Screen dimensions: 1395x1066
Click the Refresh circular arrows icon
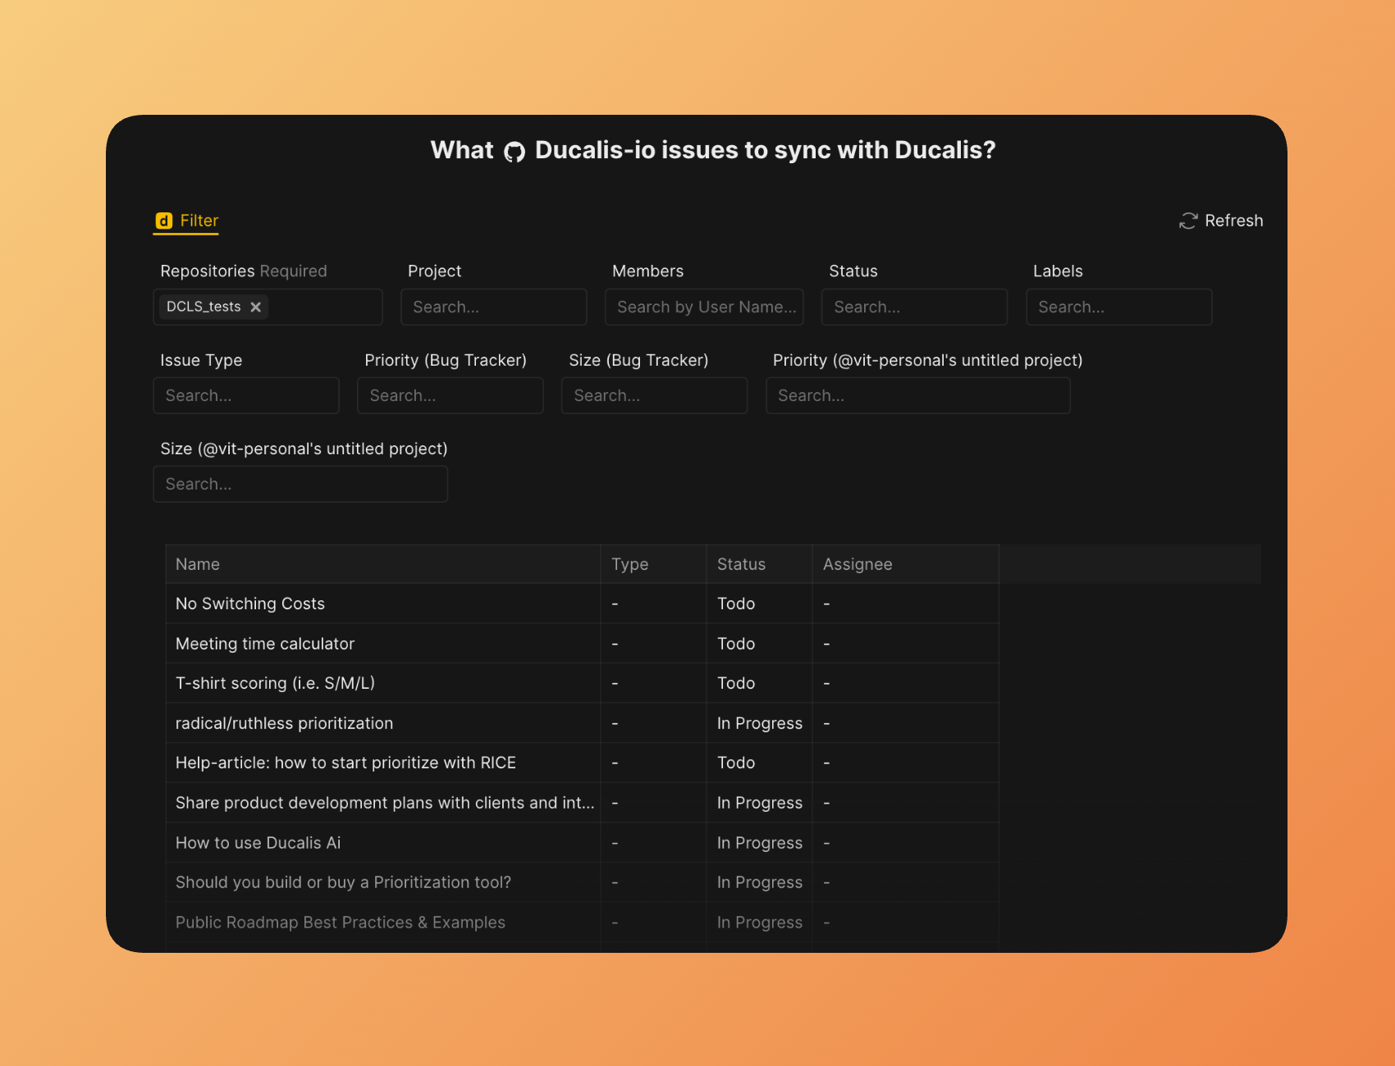coord(1187,221)
